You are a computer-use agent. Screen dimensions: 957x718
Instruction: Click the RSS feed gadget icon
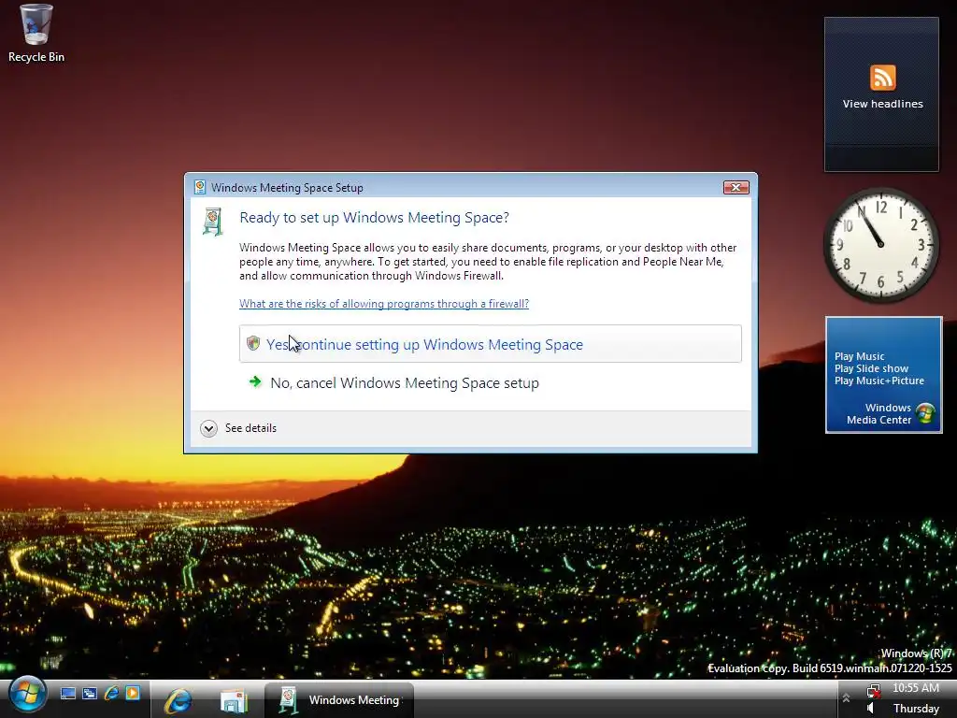click(x=882, y=78)
